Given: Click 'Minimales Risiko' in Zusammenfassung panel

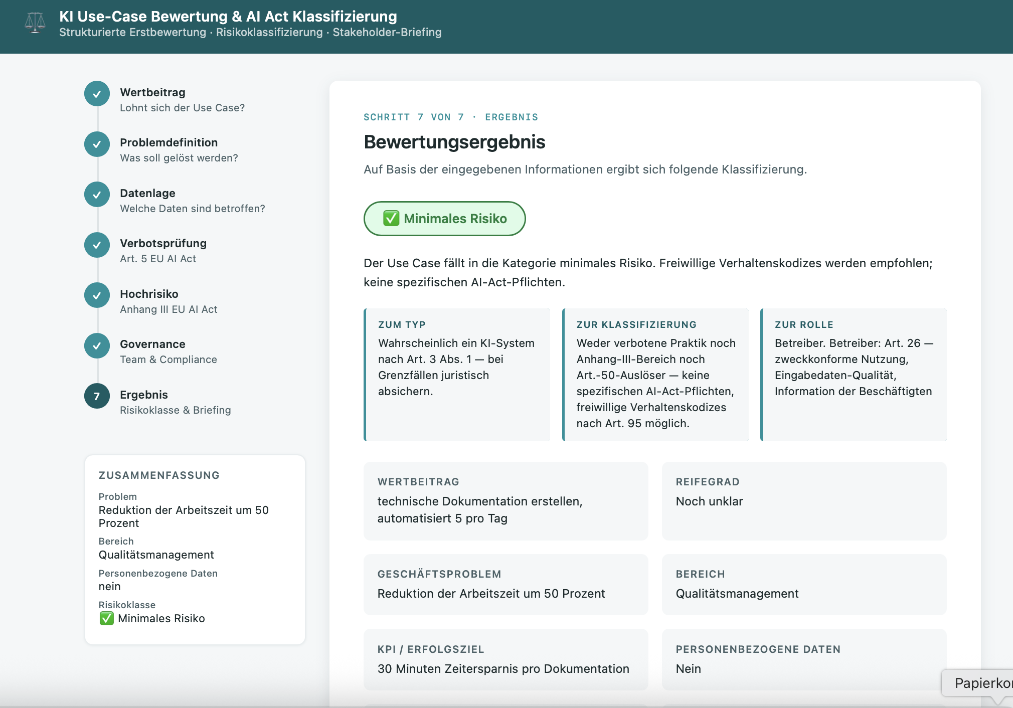Looking at the screenshot, I should pyautogui.click(x=161, y=619).
